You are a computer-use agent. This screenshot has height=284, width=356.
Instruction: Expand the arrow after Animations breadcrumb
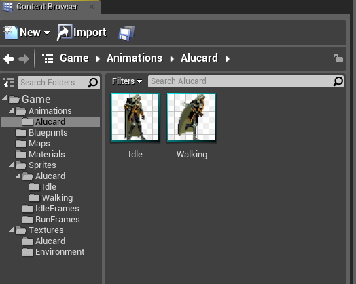(x=172, y=59)
